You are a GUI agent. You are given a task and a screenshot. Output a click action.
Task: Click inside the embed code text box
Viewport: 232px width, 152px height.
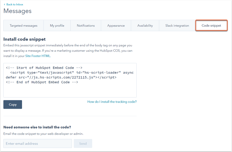[70, 80]
